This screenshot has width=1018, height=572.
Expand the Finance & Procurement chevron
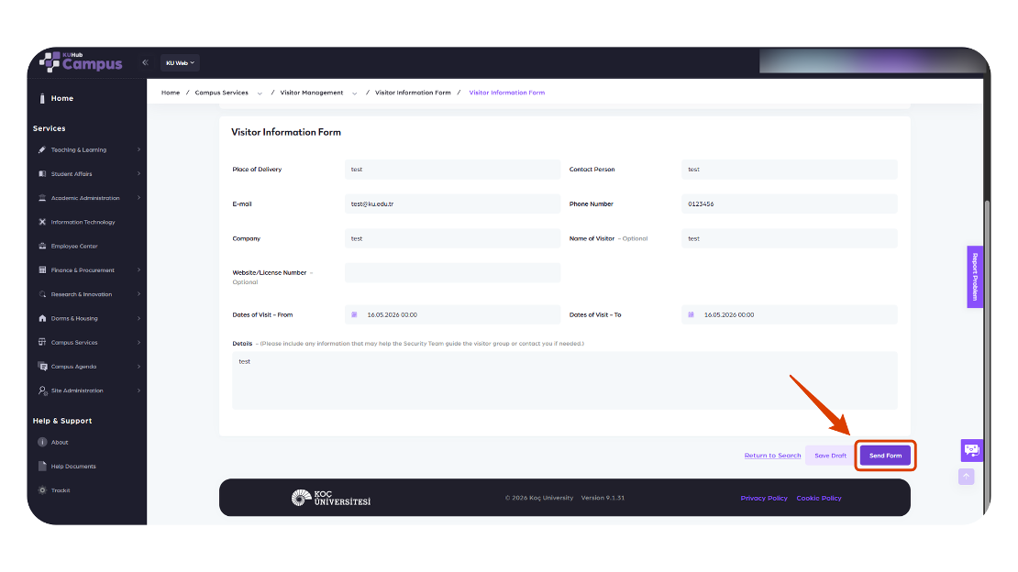coord(138,270)
